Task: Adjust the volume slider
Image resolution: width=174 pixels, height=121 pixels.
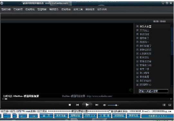Action: click(113, 105)
